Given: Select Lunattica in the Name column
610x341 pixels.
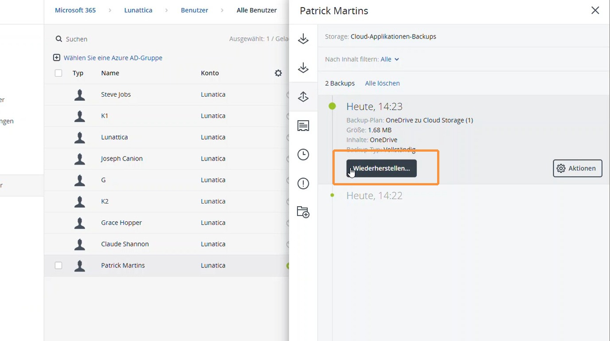Looking at the screenshot, I should 114,137.
